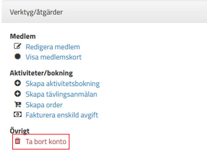
Task: Choose the Skapa order link
Action: [x=44, y=105]
